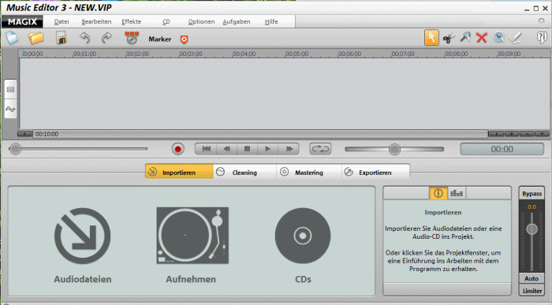
Task: Open the Effekte menu
Action: coord(132,21)
